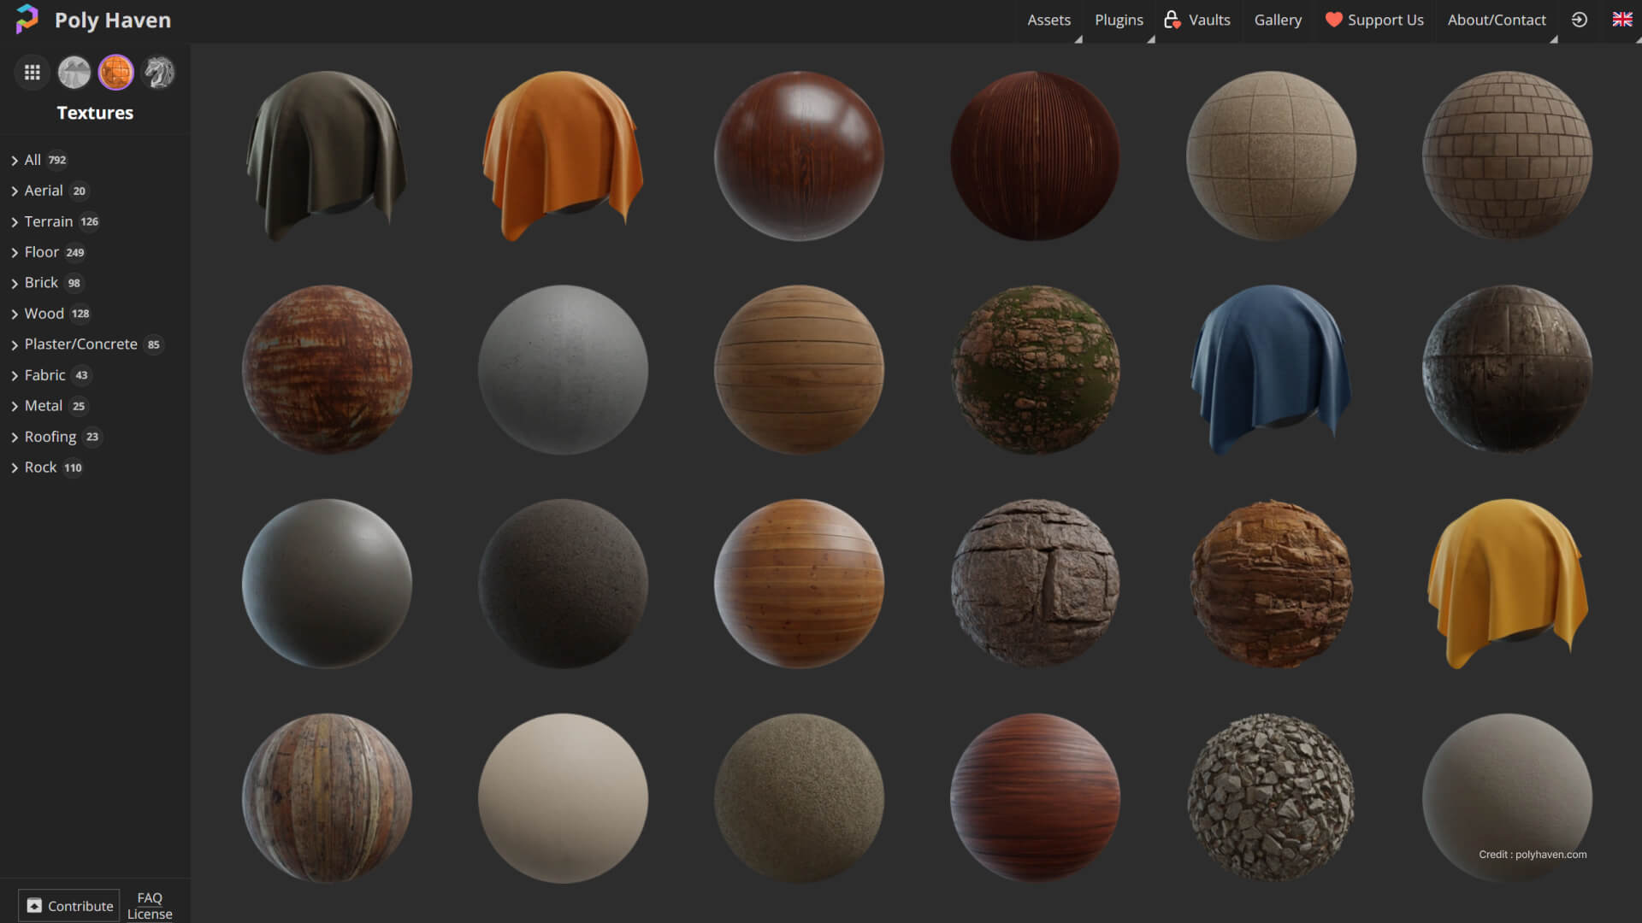Select the Fabric category
1642x923 pixels.
tap(44, 375)
